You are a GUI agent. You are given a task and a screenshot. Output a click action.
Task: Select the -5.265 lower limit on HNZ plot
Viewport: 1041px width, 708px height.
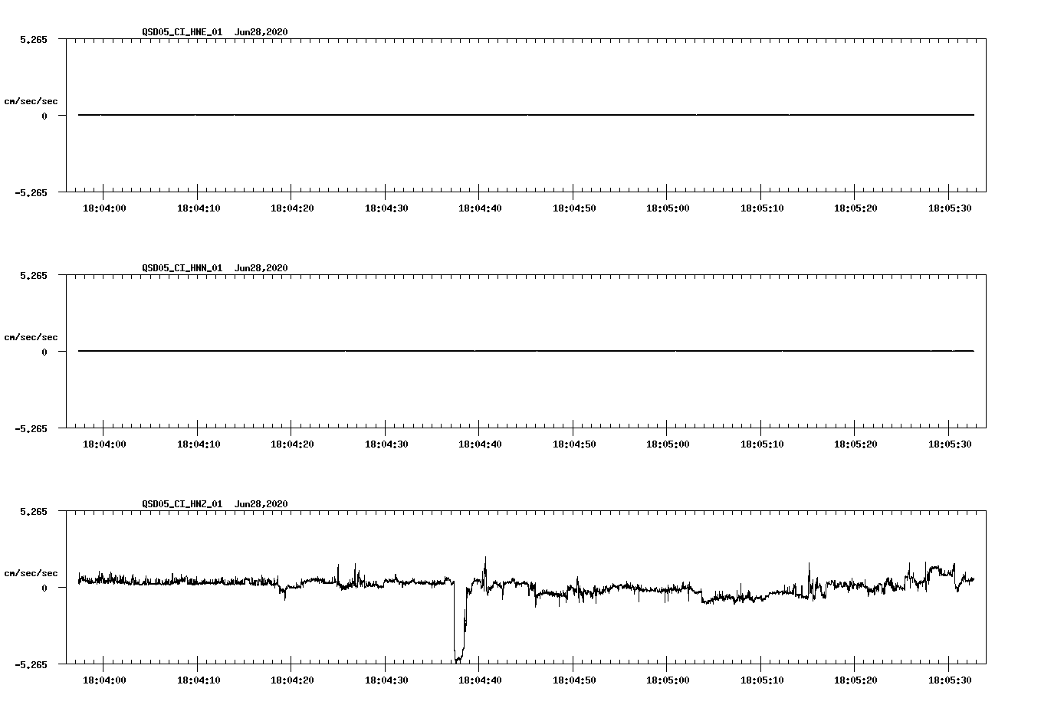30,665
